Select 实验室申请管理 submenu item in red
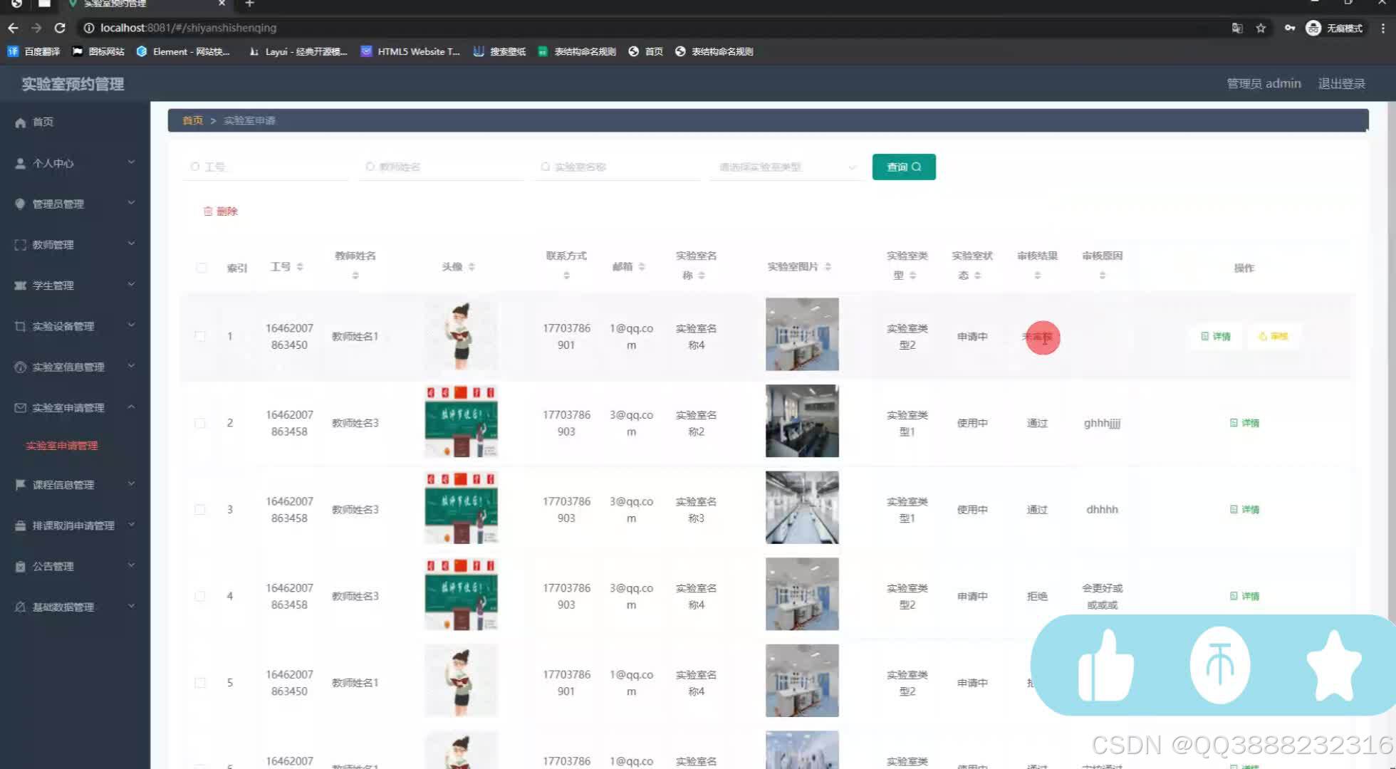The image size is (1396, 769). coord(62,445)
